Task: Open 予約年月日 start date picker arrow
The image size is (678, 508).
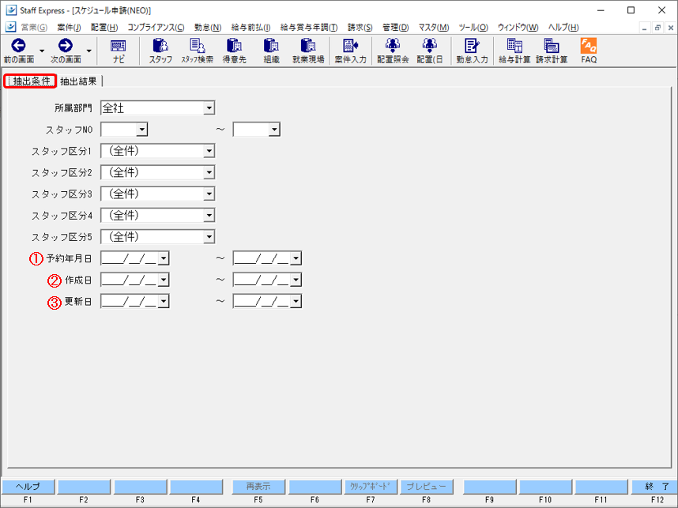Action: click(x=164, y=258)
